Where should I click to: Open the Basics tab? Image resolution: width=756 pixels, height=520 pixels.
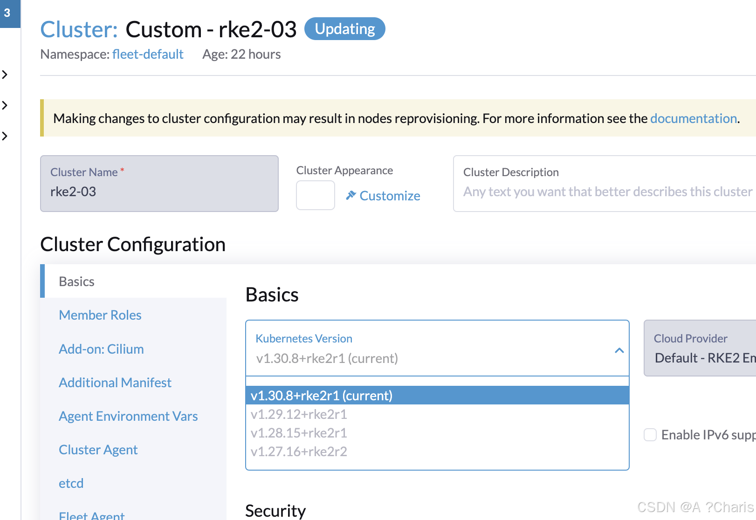pyautogui.click(x=133, y=281)
